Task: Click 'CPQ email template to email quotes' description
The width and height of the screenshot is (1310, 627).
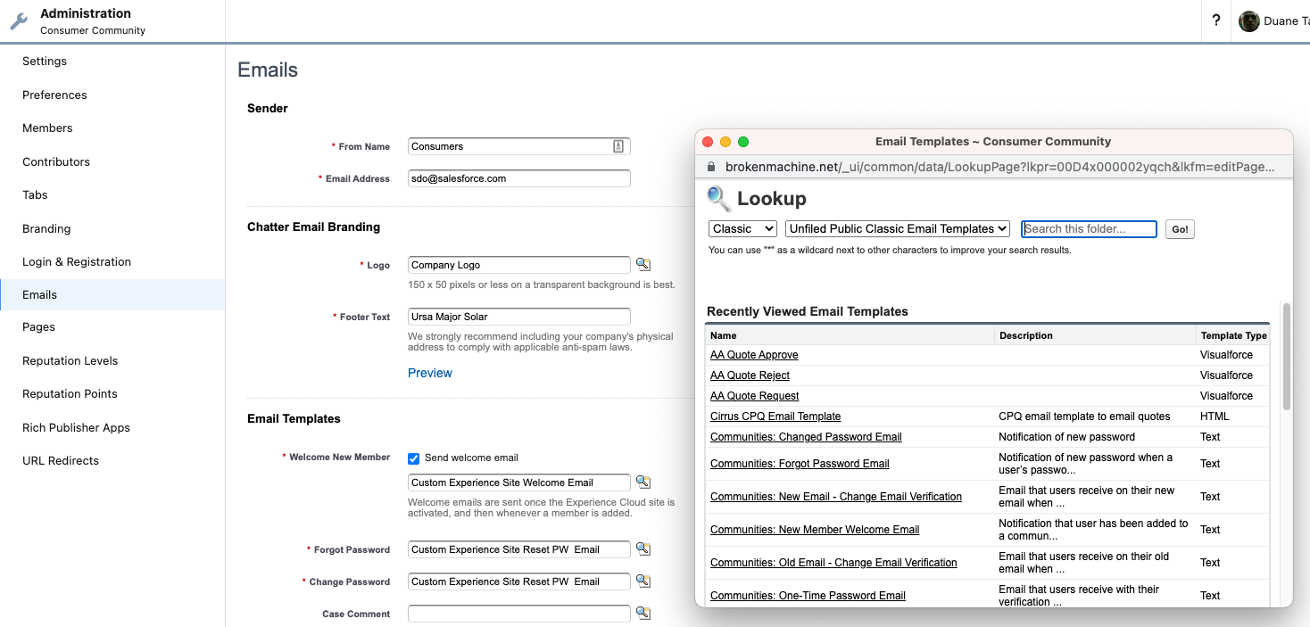Action: (1084, 417)
